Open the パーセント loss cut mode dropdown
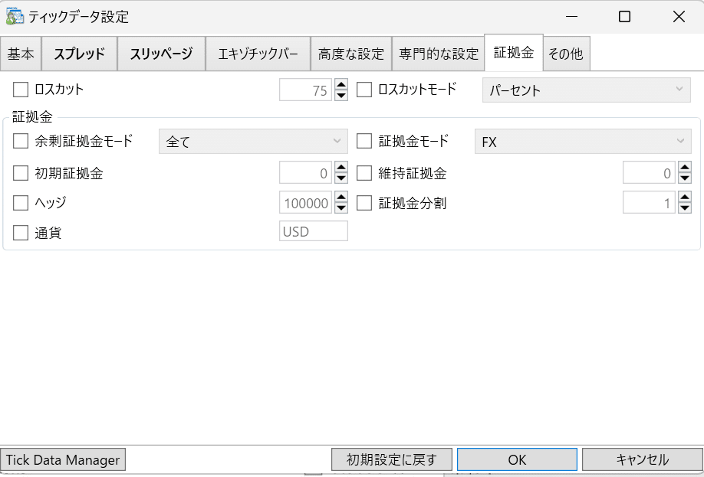704x477 pixels. click(586, 90)
